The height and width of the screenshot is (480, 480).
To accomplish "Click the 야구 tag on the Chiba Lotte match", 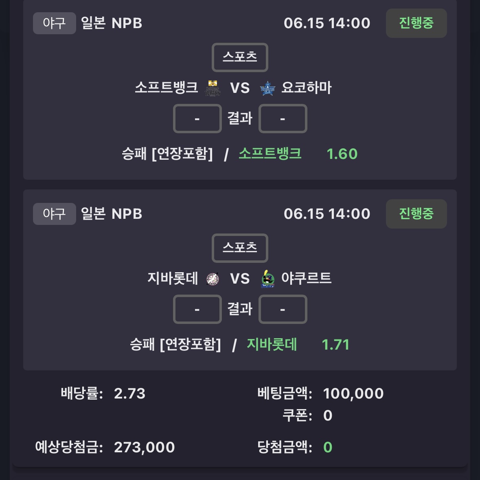I will pos(55,214).
